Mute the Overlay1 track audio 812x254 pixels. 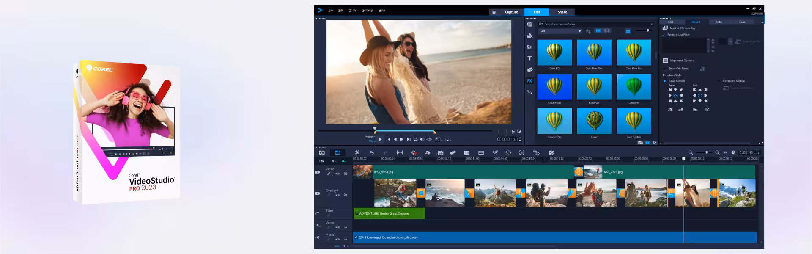coord(337,195)
